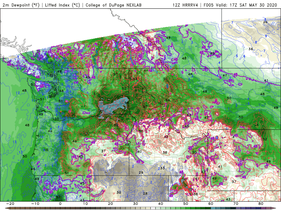This screenshot has height=210, width=281.
Task: Click the 20 tick label on the color scale
Action: pyautogui.click(x=110, y=204)
